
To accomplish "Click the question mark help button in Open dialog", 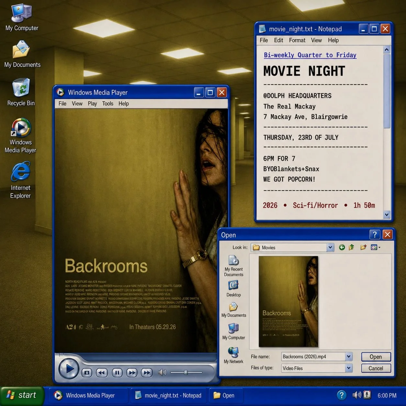I will 374,234.
